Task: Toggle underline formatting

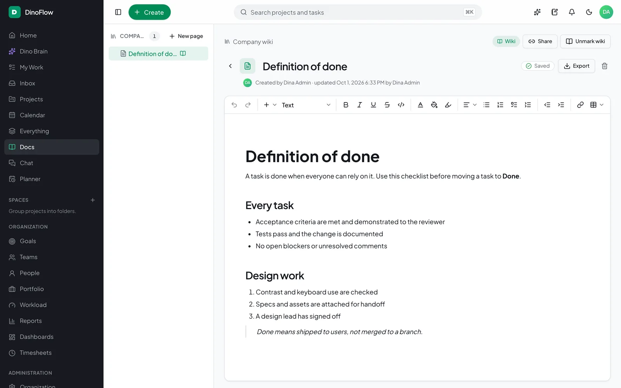Action: tap(373, 105)
